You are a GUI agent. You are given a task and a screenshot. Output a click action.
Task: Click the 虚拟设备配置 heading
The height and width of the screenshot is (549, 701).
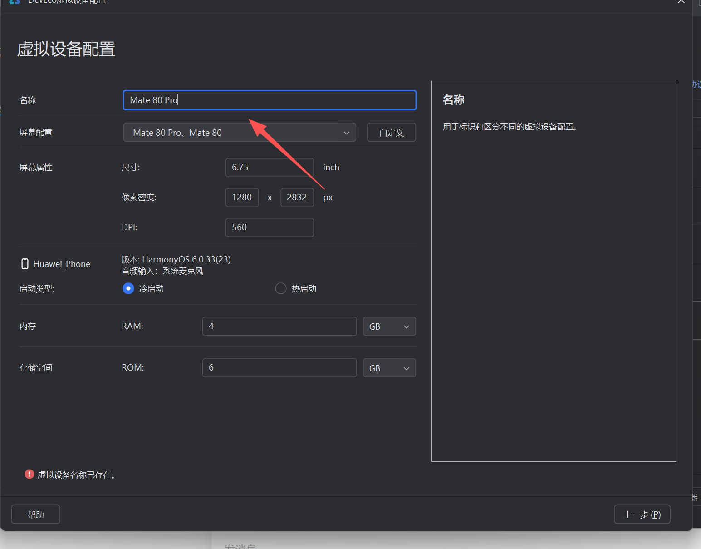pyautogui.click(x=66, y=49)
